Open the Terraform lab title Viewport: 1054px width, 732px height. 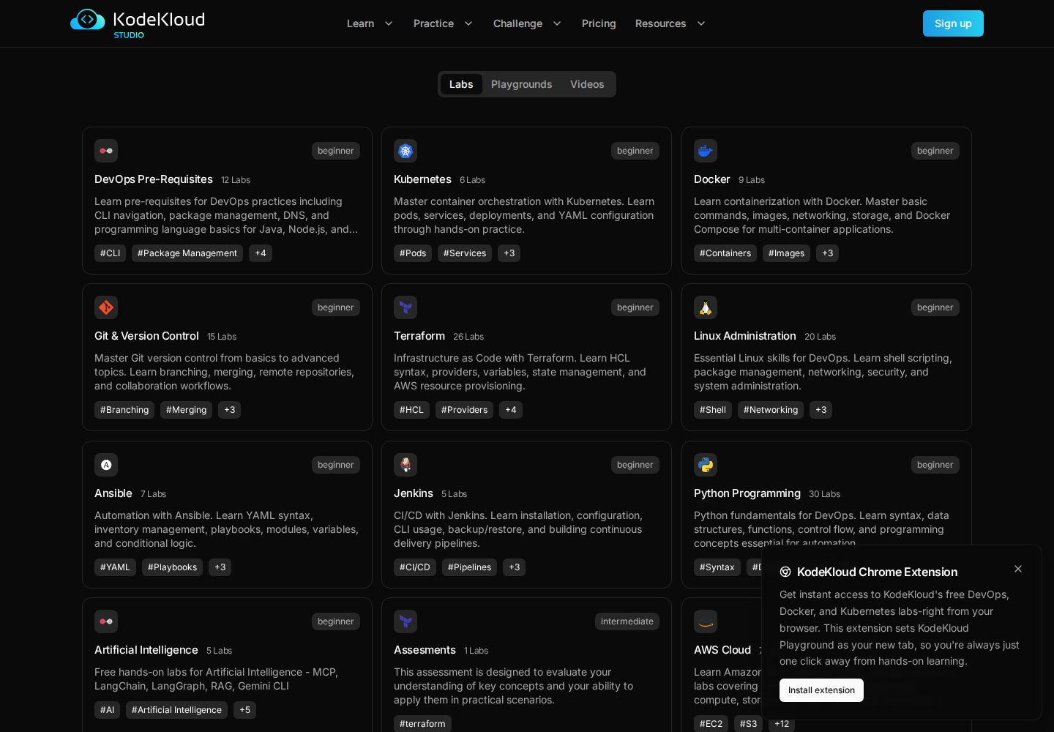419,336
